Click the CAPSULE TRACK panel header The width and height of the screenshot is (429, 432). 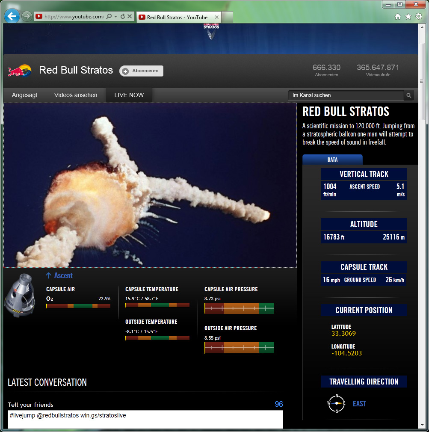point(364,267)
